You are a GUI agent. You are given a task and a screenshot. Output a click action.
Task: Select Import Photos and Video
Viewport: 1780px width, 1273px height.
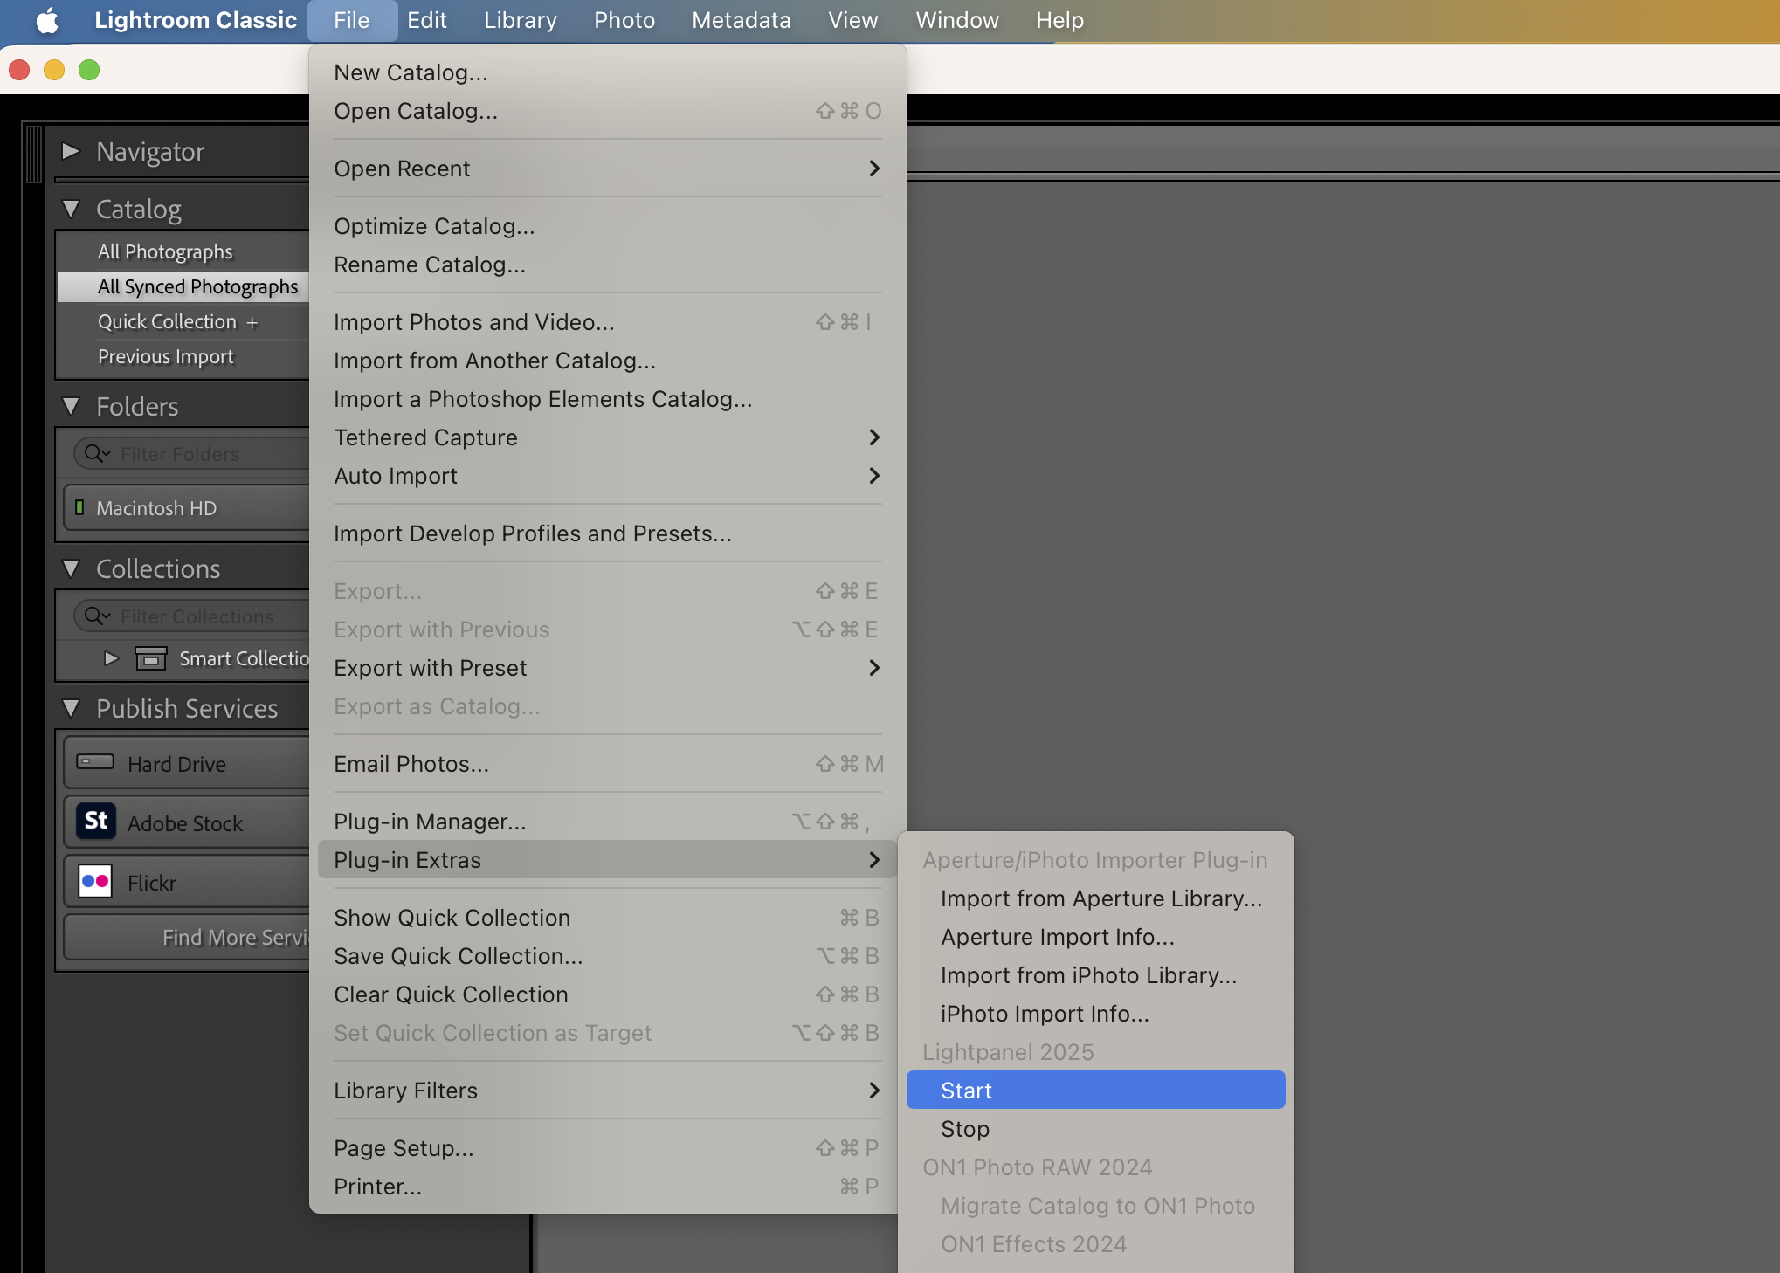pos(474,322)
